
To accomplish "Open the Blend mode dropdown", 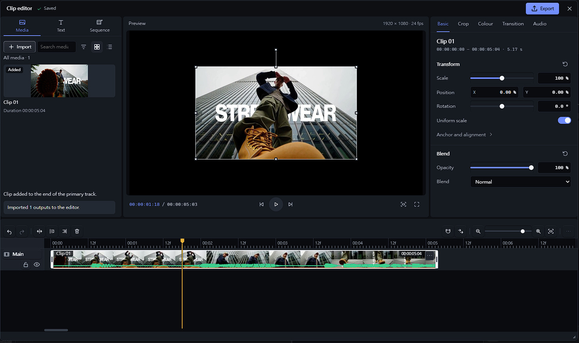I will coord(521,182).
